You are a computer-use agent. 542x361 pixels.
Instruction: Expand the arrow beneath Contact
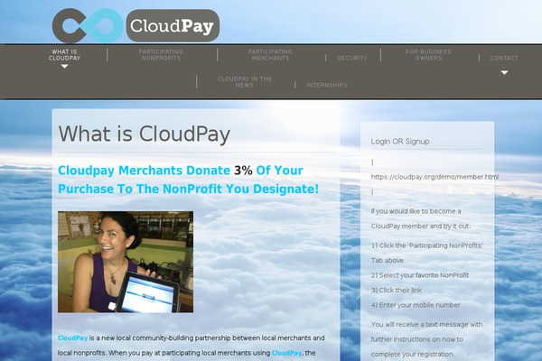tap(505, 72)
